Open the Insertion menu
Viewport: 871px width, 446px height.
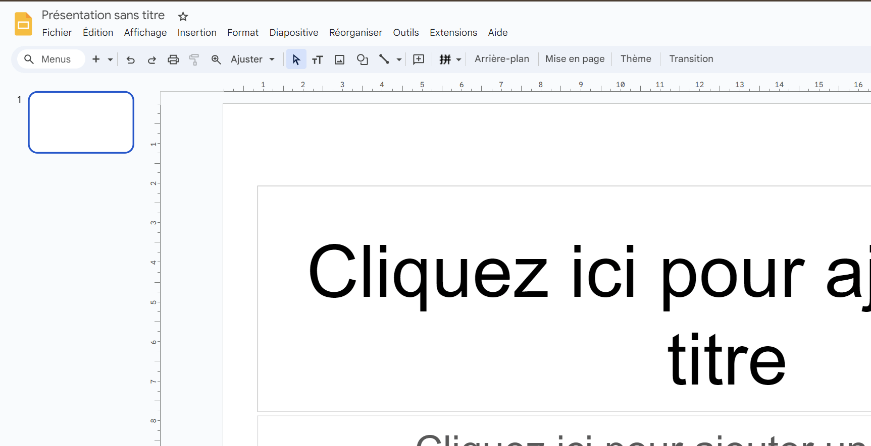[x=197, y=33]
